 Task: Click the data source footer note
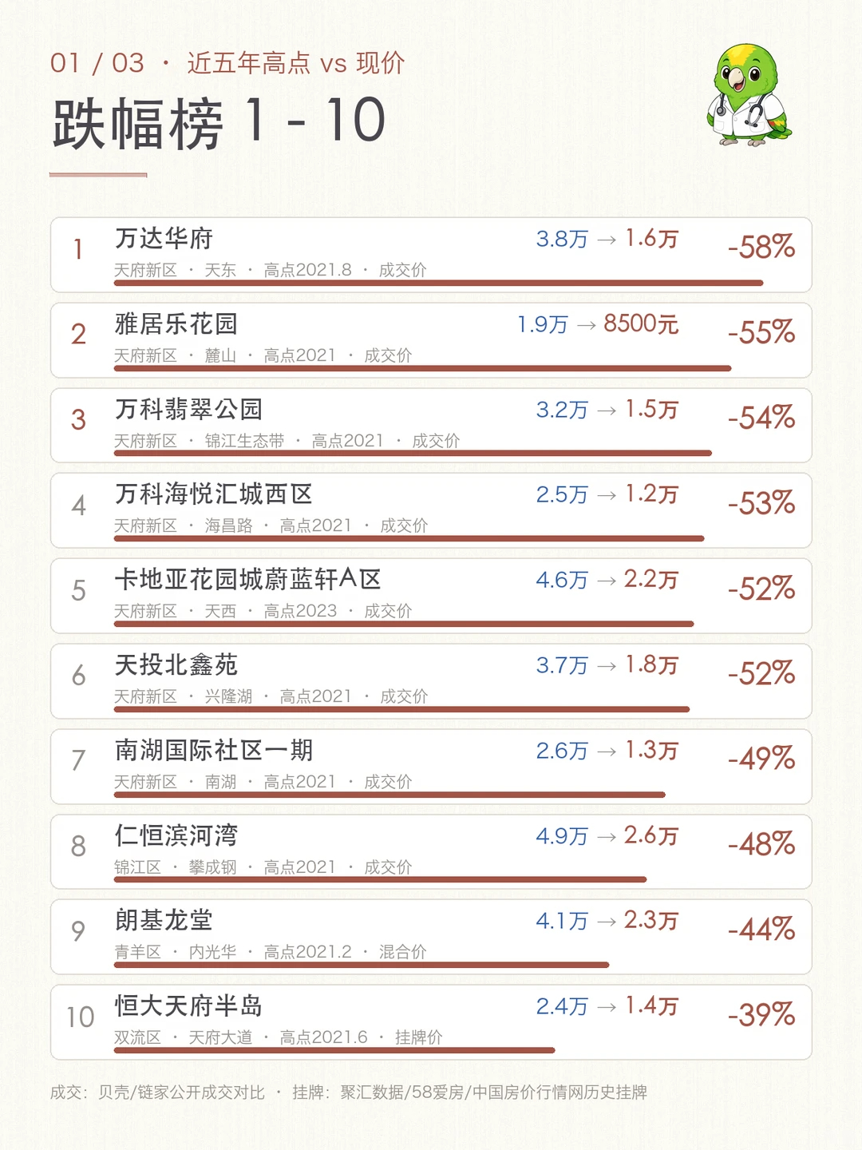[x=349, y=1092]
